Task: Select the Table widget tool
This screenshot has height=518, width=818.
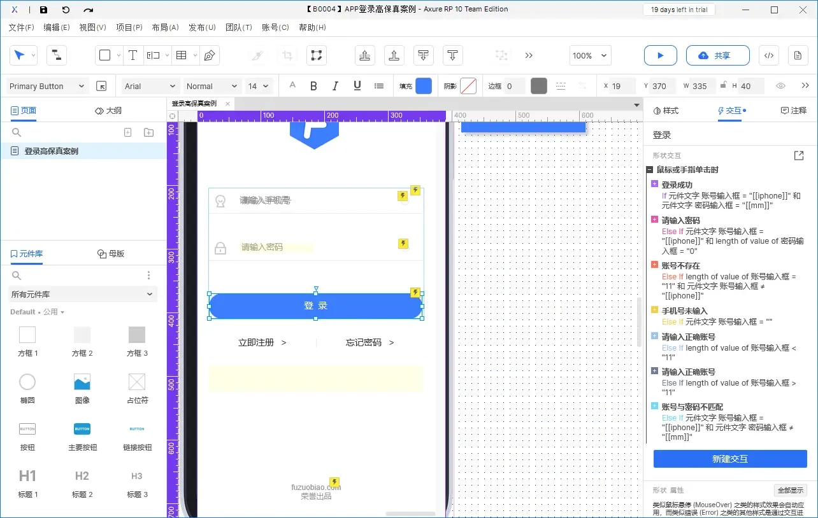Action: pyautogui.click(x=182, y=55)
